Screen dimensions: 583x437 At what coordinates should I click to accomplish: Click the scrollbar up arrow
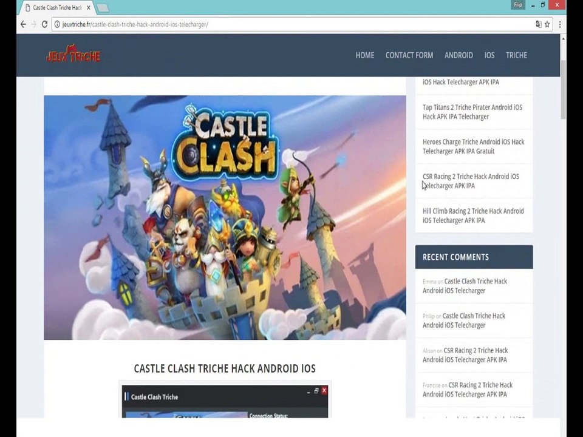click(x=564, y=38)
